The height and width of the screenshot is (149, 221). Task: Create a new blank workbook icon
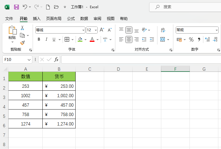click(x=48, y=7)
